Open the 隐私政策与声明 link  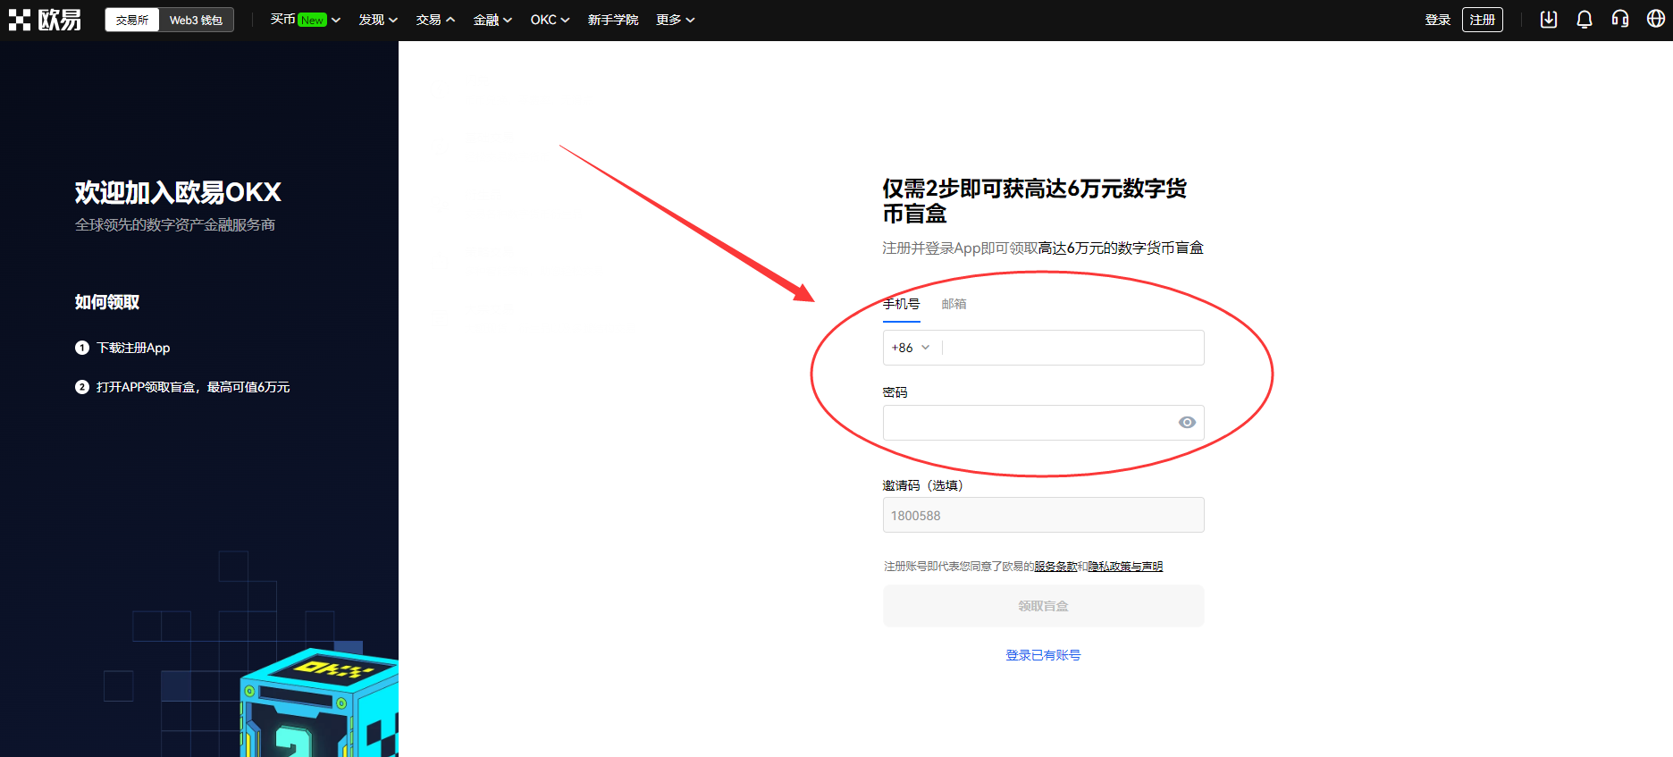coord(1125,567)
